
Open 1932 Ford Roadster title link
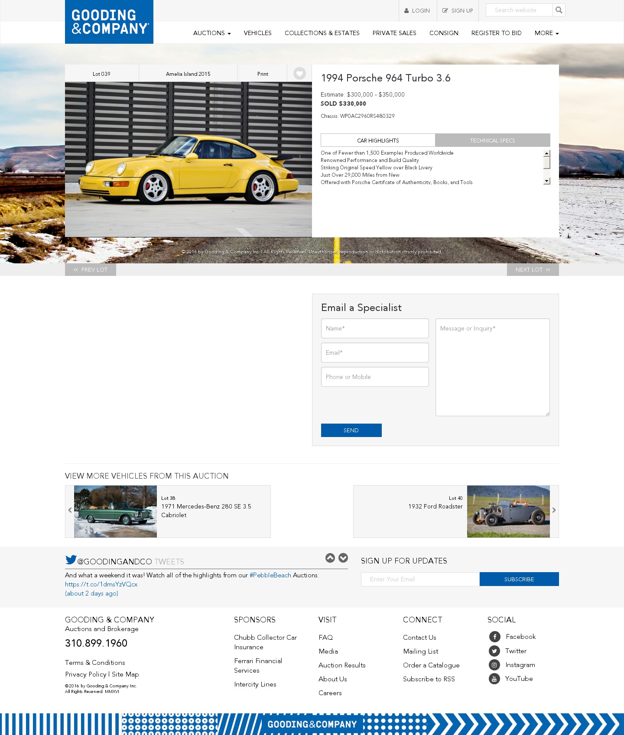pos(435,506)
